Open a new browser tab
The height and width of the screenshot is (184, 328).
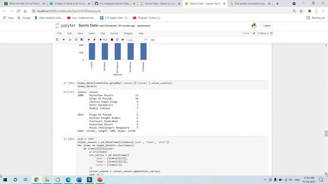click(x=277, y=4)
